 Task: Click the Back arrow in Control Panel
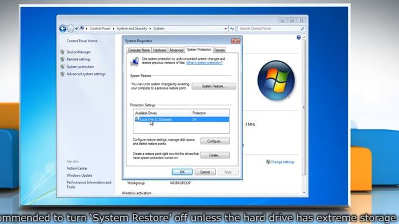62,29
